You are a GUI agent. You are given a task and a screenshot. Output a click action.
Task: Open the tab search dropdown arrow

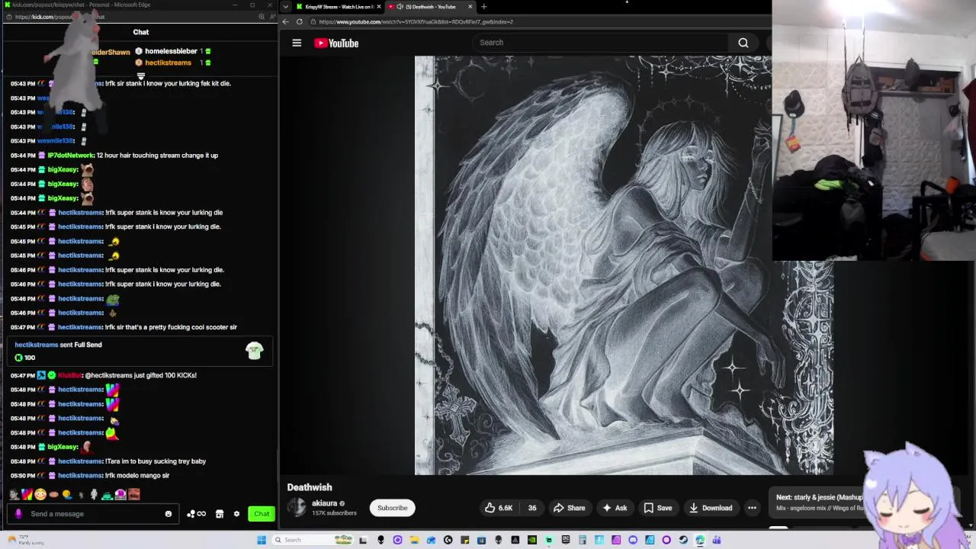[285, 6]
